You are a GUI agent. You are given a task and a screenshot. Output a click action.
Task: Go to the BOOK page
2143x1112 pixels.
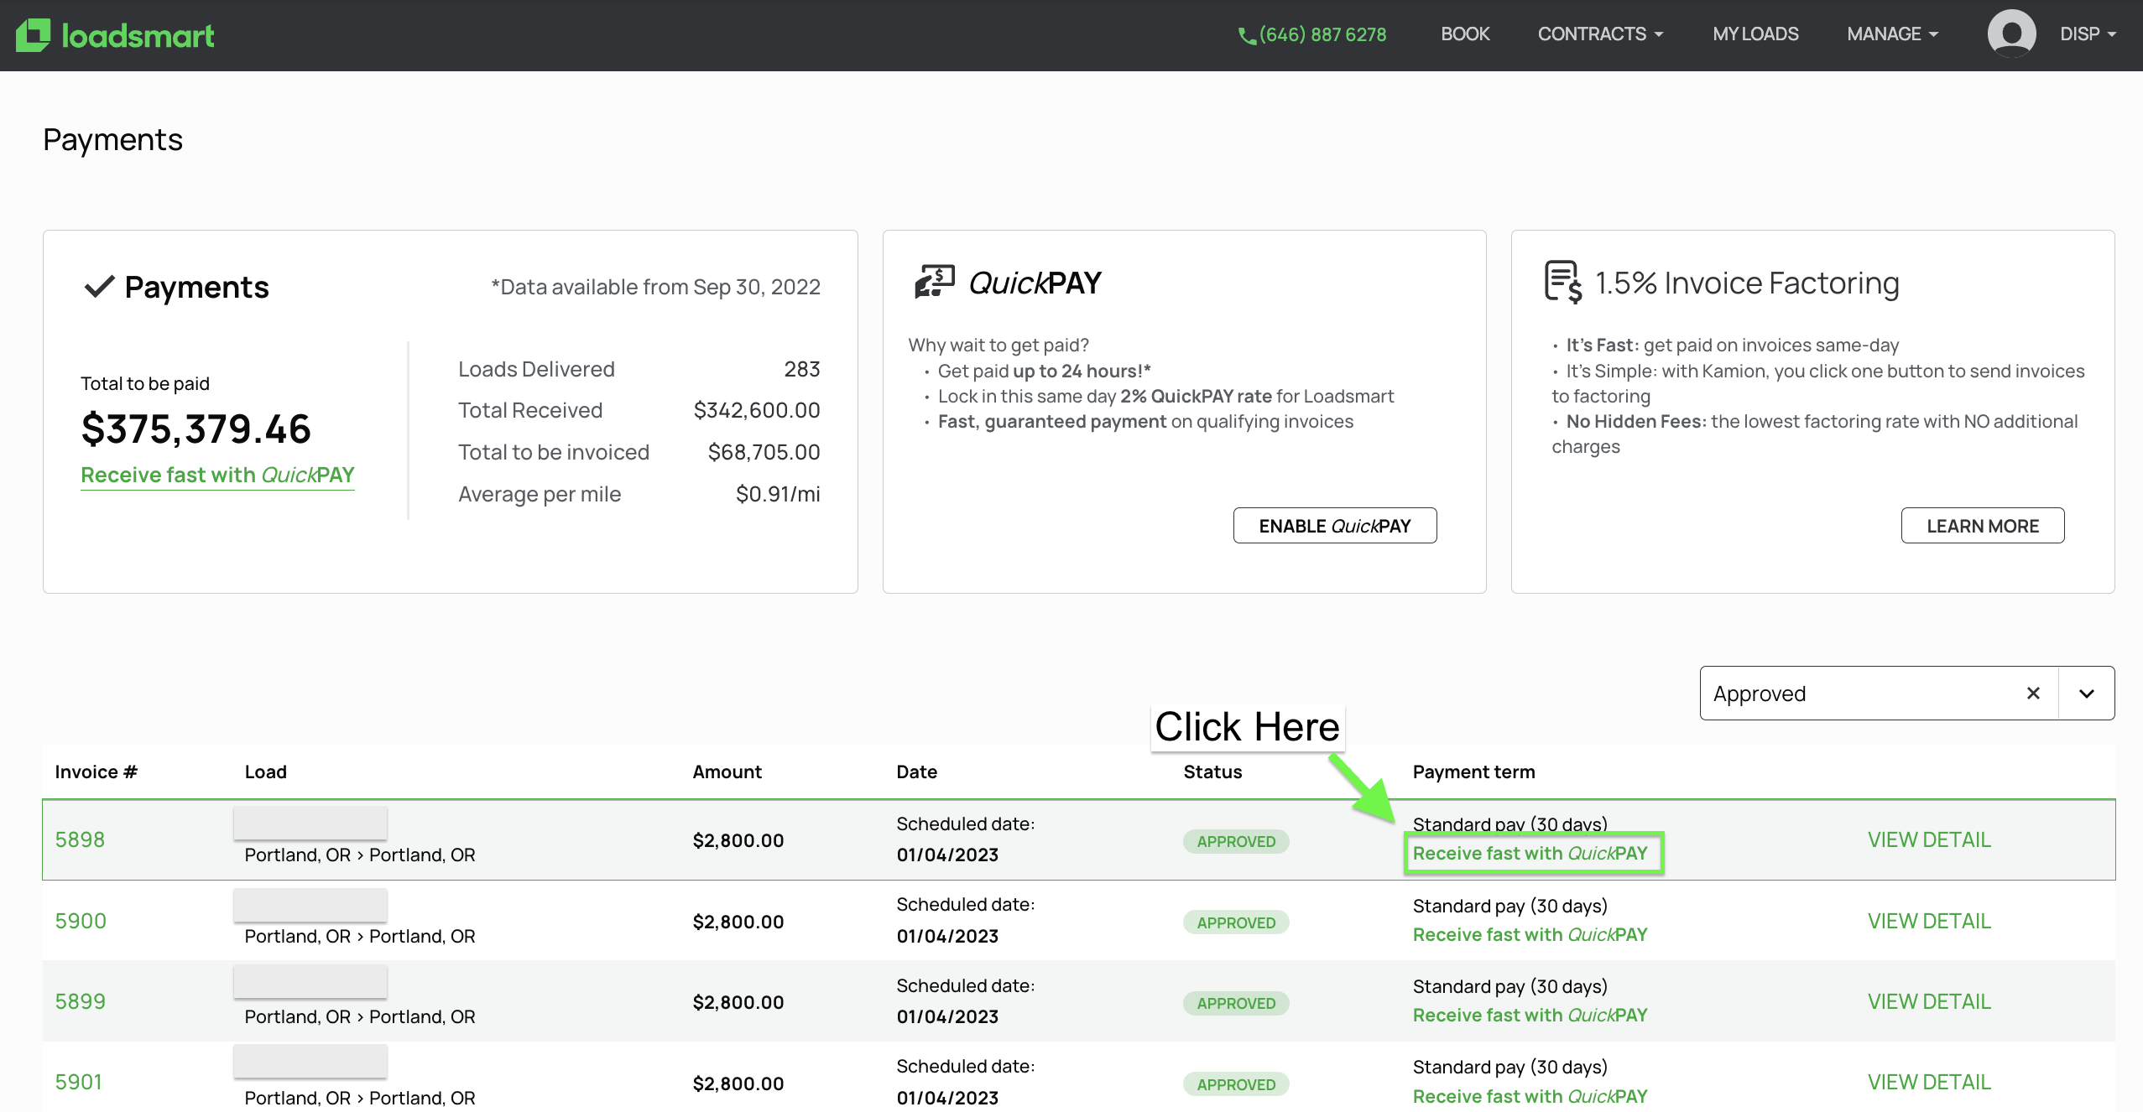(1465, 34)
